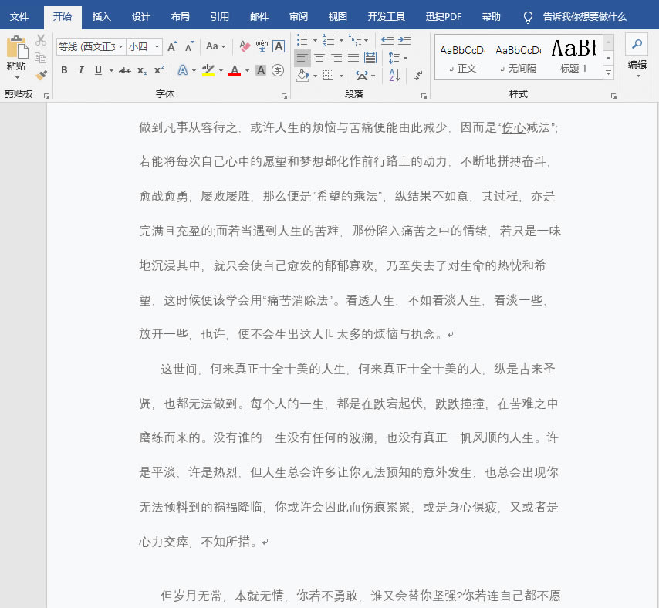
Task: Click the Cut scissors icon
Action: 41,40
